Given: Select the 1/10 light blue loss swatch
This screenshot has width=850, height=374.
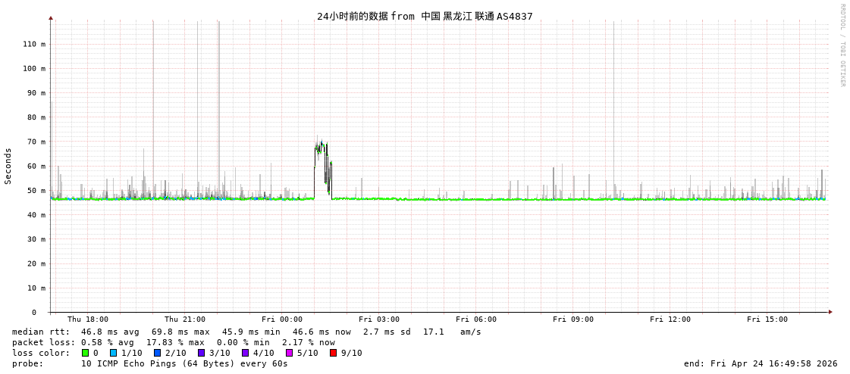Looking at the screenshot, I should coord(114,353).
